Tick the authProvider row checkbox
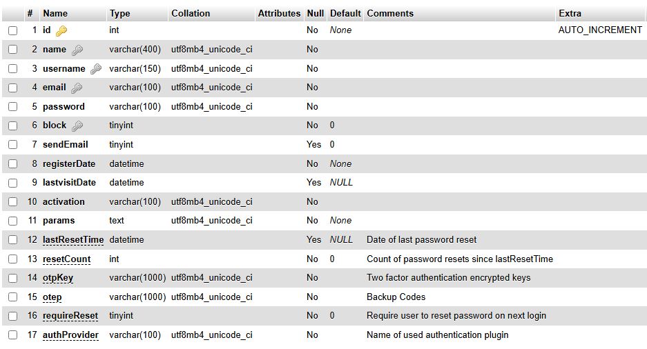The width and height of the screenshot is (647, 349). pyautogui.click(x=12, y=335)
